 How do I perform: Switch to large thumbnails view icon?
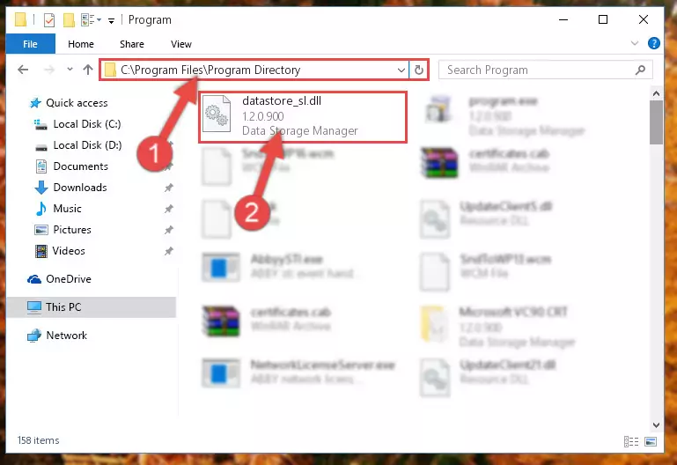651,441
